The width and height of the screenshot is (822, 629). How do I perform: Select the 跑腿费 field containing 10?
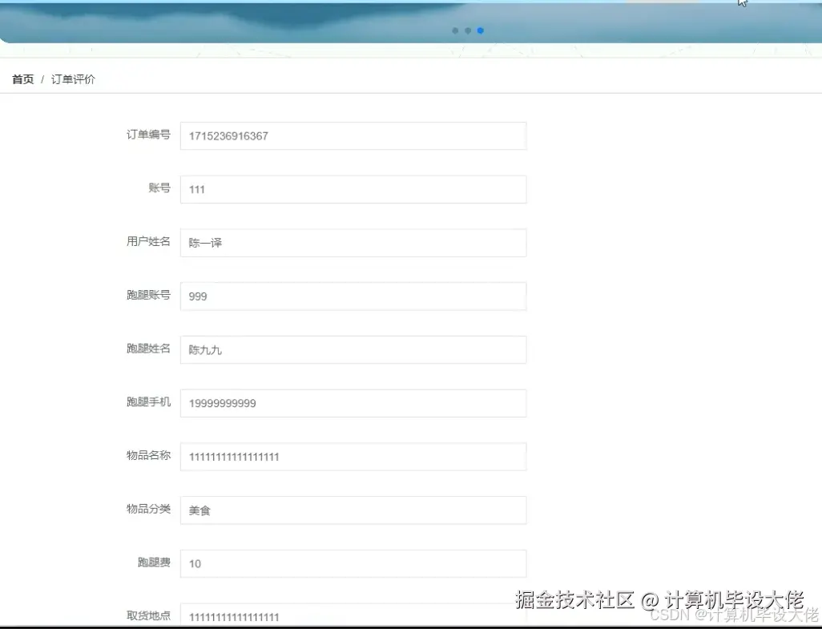(353, 563)
